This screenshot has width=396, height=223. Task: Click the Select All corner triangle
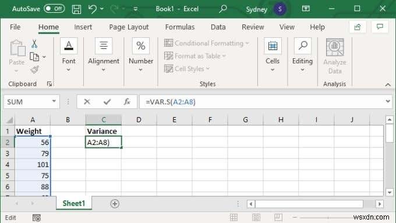9,120
